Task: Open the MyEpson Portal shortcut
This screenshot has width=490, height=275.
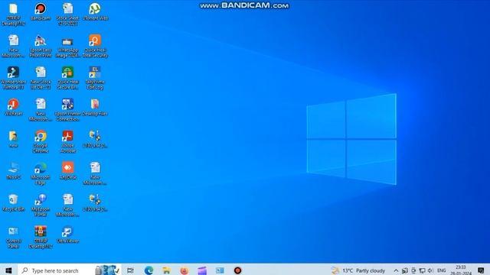Action: click(41, 205)
